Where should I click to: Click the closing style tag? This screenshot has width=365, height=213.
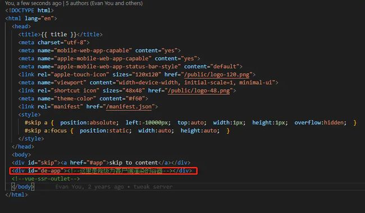pyautogui.click(x=31, y=138)
